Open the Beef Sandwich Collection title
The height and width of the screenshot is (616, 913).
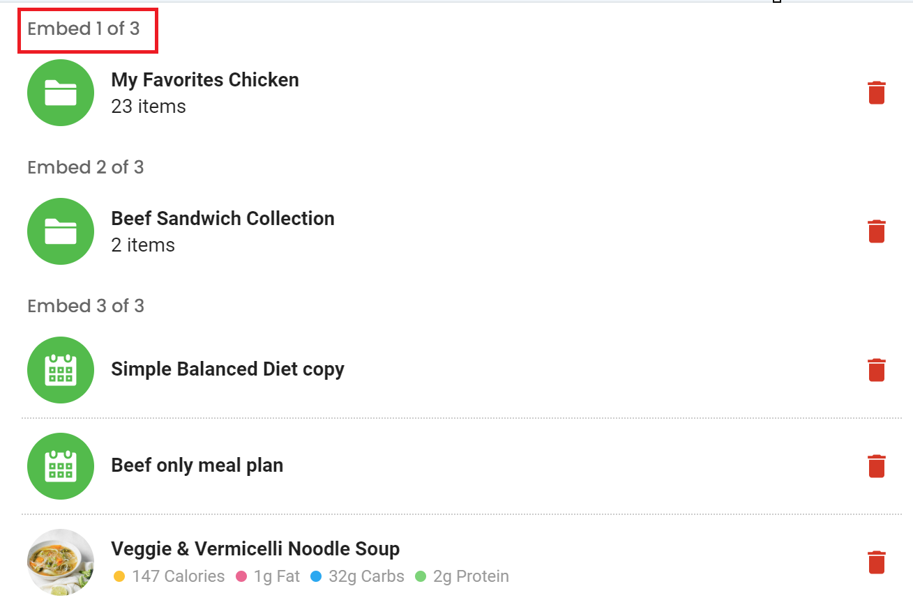(x=223, y=219)
